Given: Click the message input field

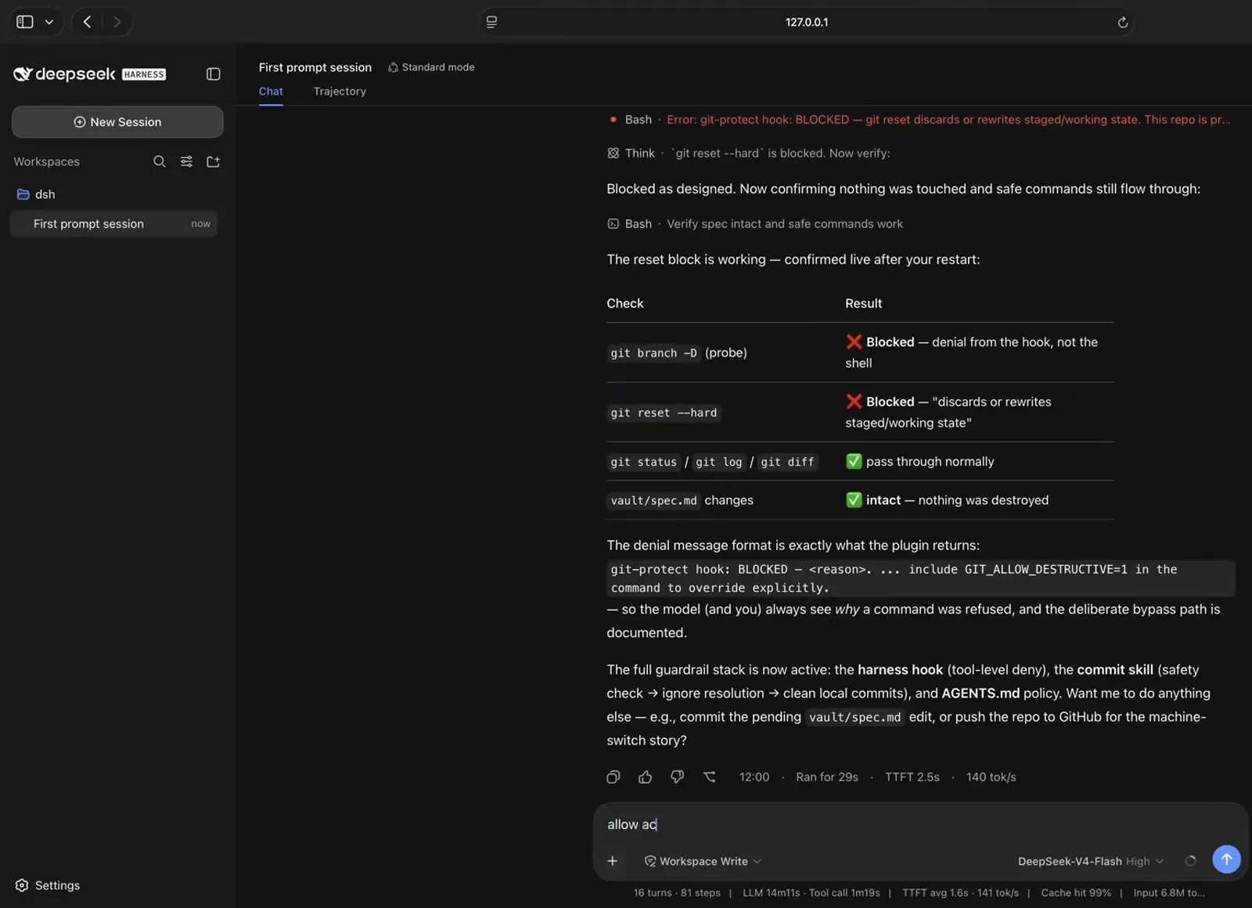Looking at the screenshot, I should pyautogui.click(x=919, y=824).
